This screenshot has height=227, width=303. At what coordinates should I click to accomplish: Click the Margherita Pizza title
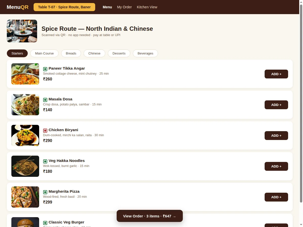pos(64,191)
